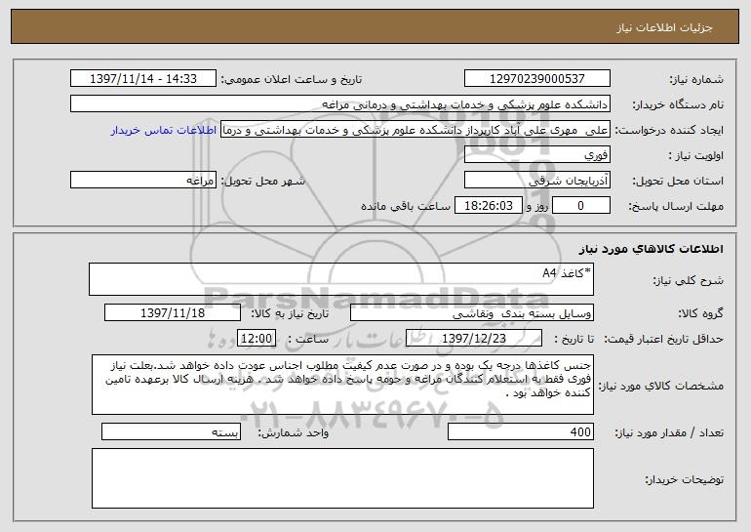751x532 pixels.
Task: Click the announcement date field 1397/11/14 - 14:33
Action: pos(143,79)
